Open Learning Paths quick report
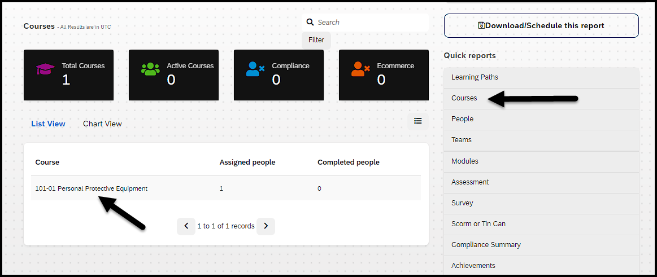The width and height of the screenshot is (657, 277). click(541, 77)
